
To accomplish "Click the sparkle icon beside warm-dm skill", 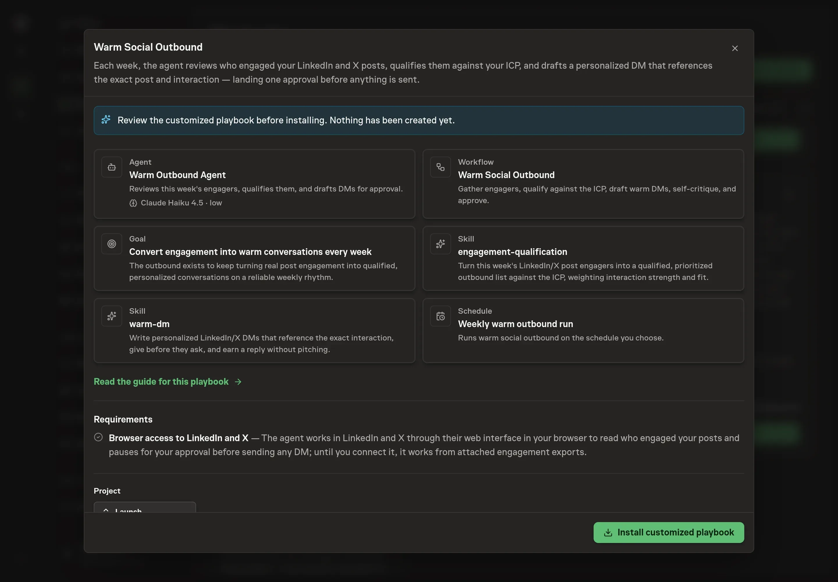I will point(111,316).
